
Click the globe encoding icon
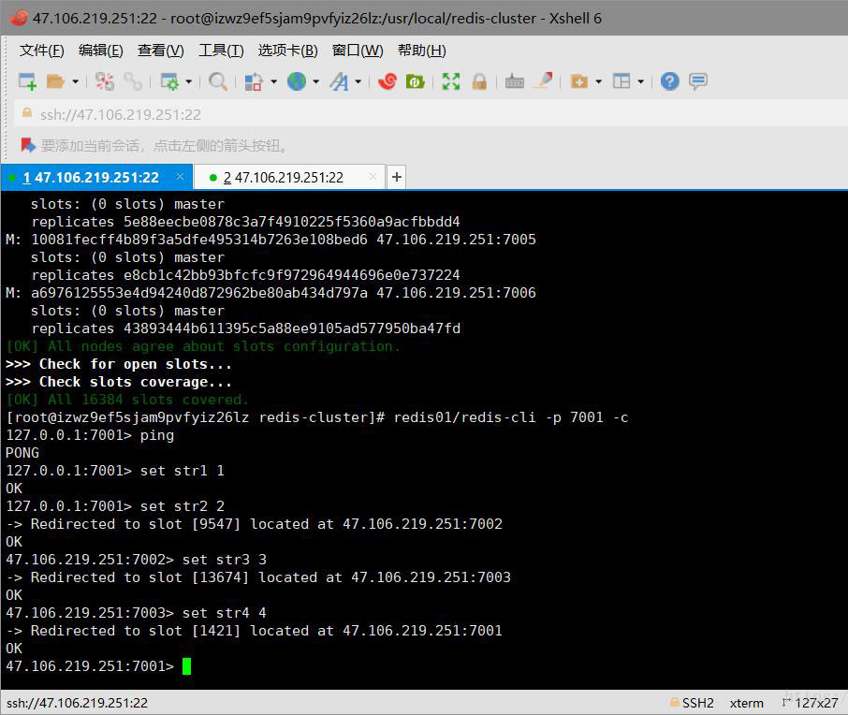(x=297, y=81)
